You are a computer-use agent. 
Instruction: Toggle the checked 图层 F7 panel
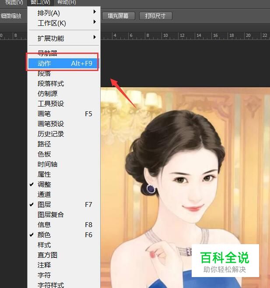[64, 204]
